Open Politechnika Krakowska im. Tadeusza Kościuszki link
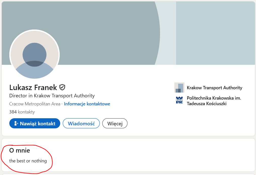The height and width of the screenshot is (175, 256). tap(214, 101)
